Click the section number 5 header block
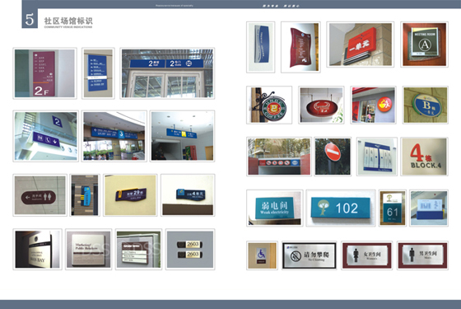 (30, 18)
